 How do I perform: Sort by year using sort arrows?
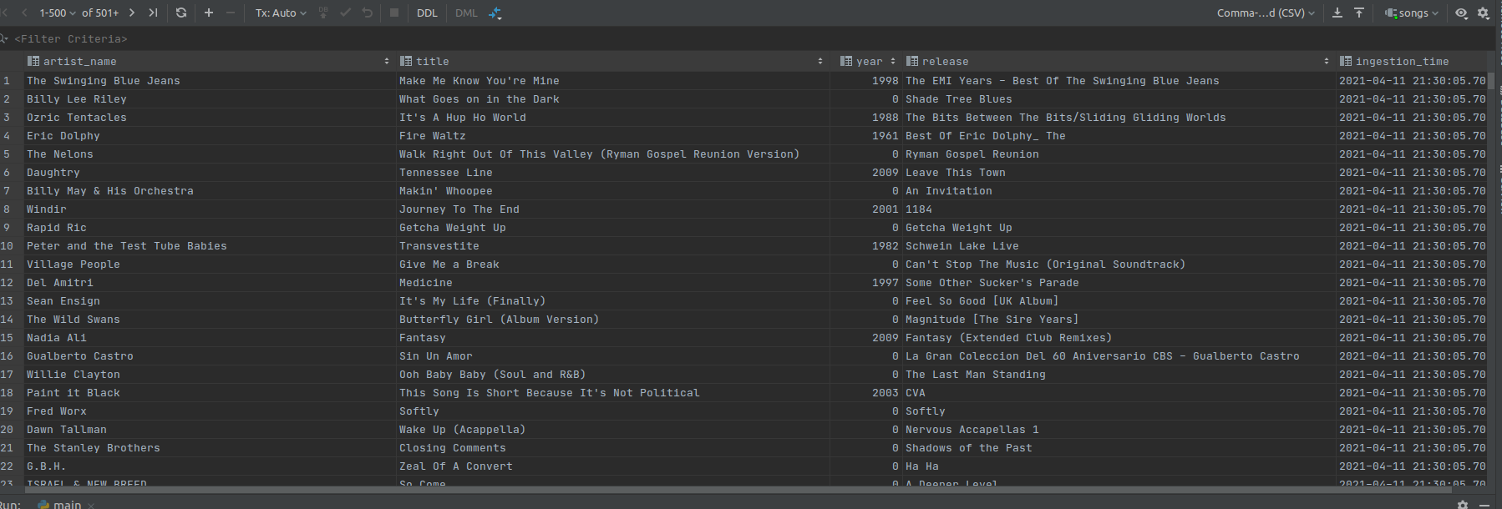(893, 61)
